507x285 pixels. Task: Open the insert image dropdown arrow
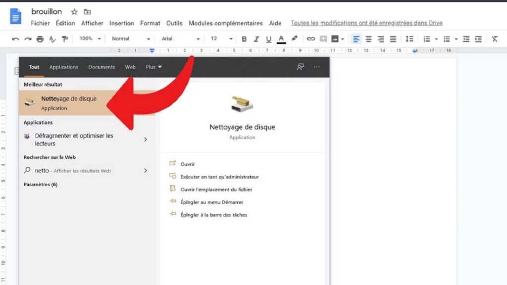point(343,40)
